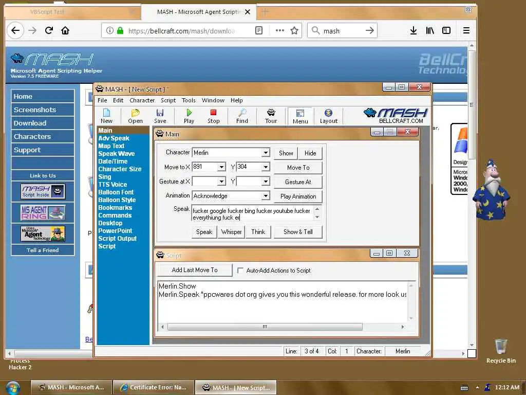
Task: Go back with the browser back arrow
Action: click(x=15, y=30)
